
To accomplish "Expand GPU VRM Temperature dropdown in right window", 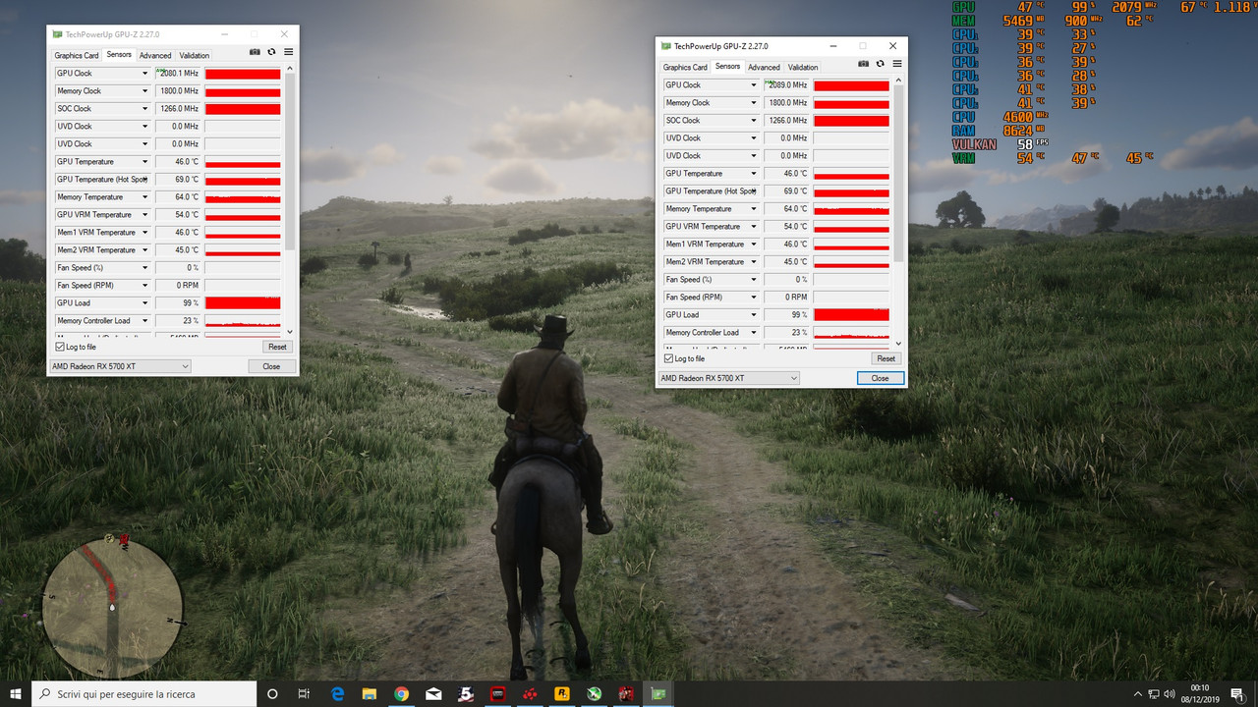I will click(x=754, y=227).
